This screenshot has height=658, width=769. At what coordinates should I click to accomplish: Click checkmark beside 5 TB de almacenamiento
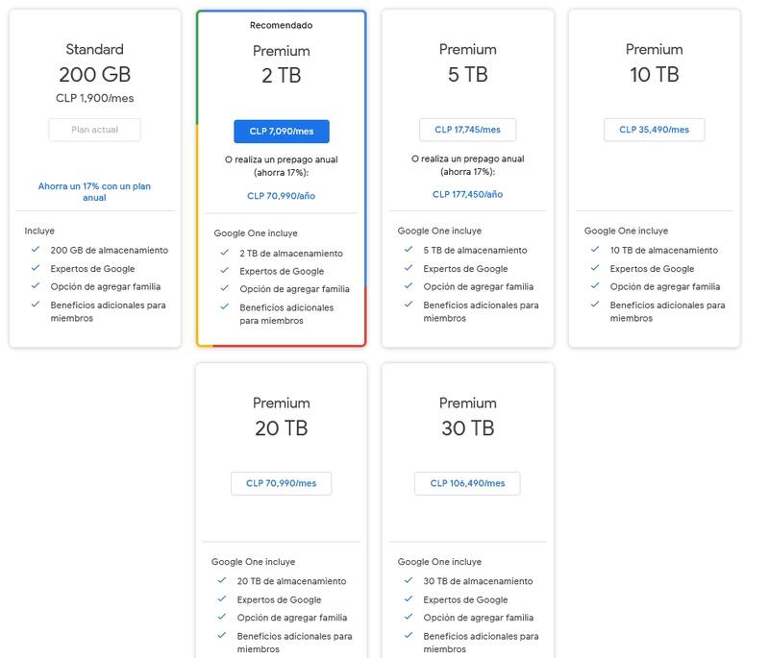[x=409, y=250]
